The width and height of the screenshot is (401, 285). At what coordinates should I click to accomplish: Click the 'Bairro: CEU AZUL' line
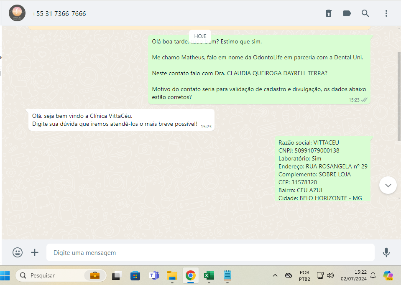[x=301, y=190]
